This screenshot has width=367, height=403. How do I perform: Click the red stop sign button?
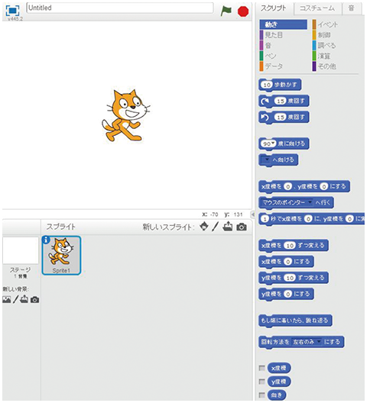pyautogui.click(x=243, y=11)
